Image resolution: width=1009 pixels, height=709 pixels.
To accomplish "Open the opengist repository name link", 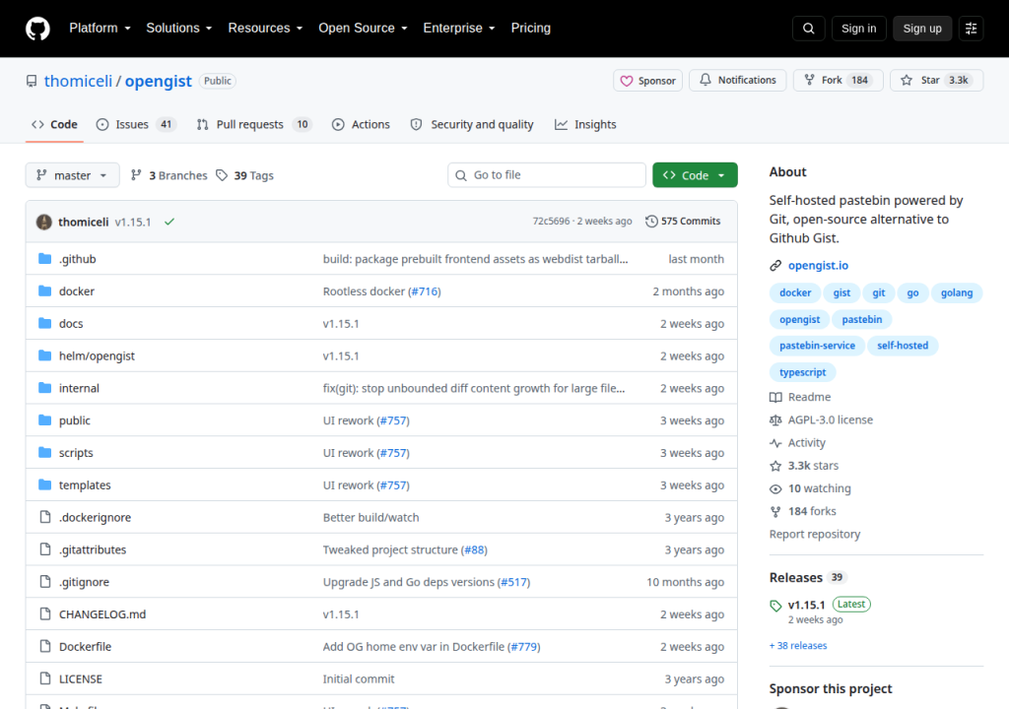I will coord(159,81).
